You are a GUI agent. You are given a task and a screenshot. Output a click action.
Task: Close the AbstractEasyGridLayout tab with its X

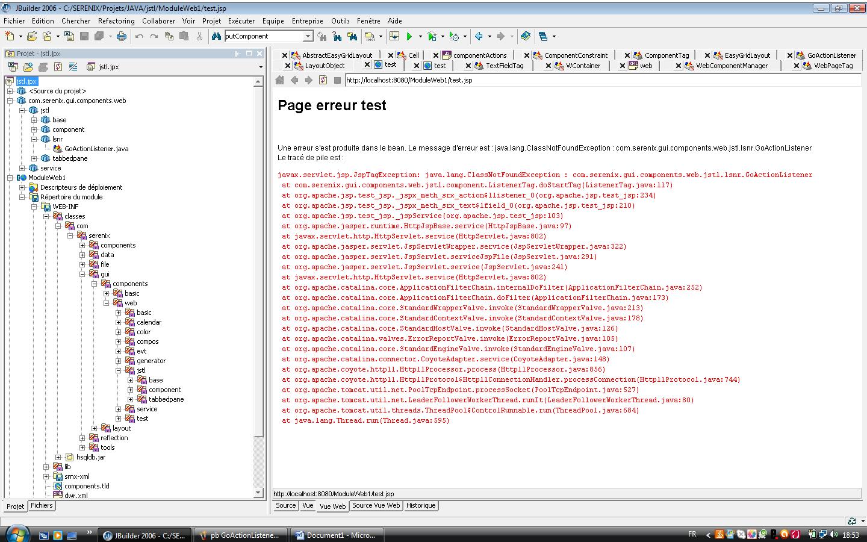point(285,55)
